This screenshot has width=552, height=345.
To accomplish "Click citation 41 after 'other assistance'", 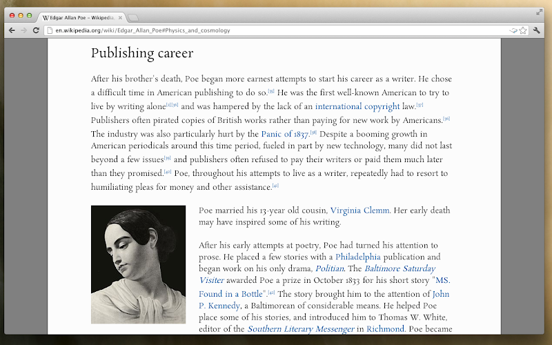I will 275,186.
